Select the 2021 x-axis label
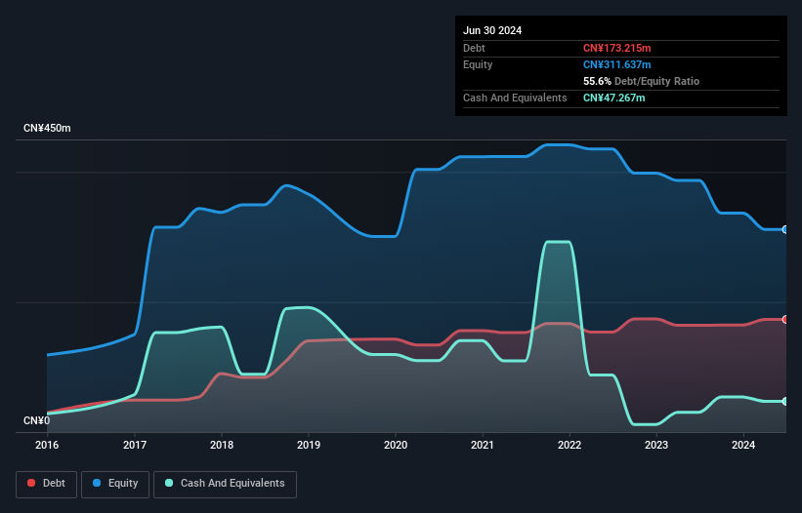This screenshot has width=802, height=513. (483, 445)
